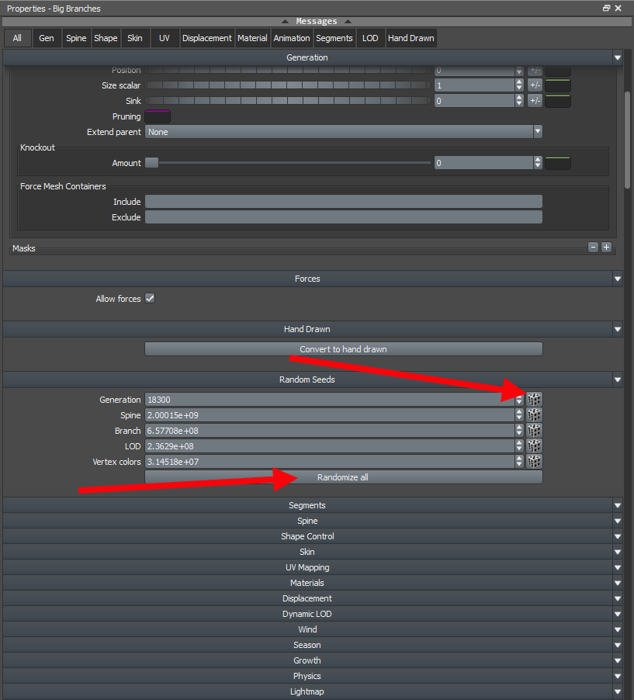Viewport: 634px width, 700px height.
Task: Switch to the Segments tab
Action: [x=334, y=38]
